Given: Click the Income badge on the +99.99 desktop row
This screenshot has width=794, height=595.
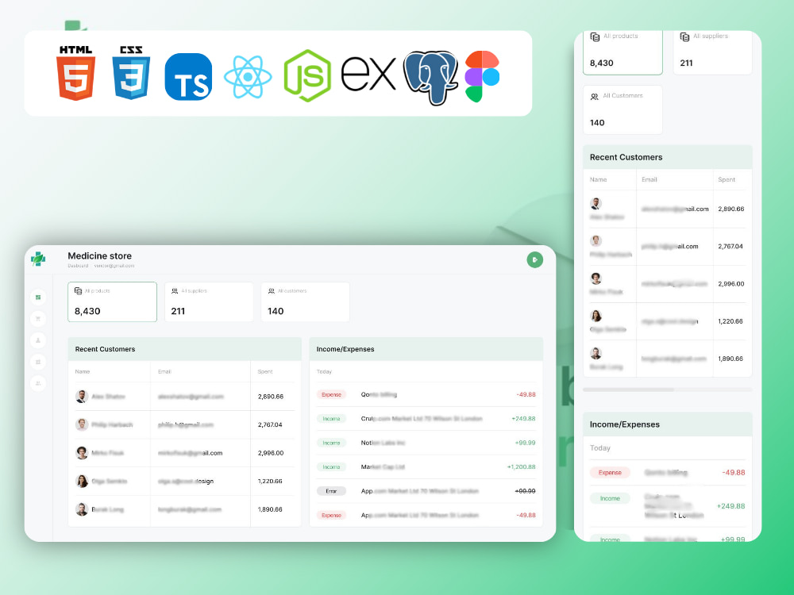Looking at the screenshot, I should (331, 443).
